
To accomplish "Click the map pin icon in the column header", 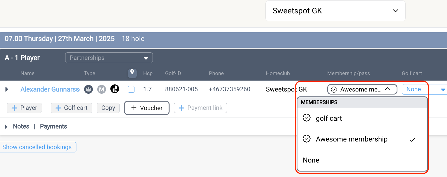I will (x=132, y=73).
